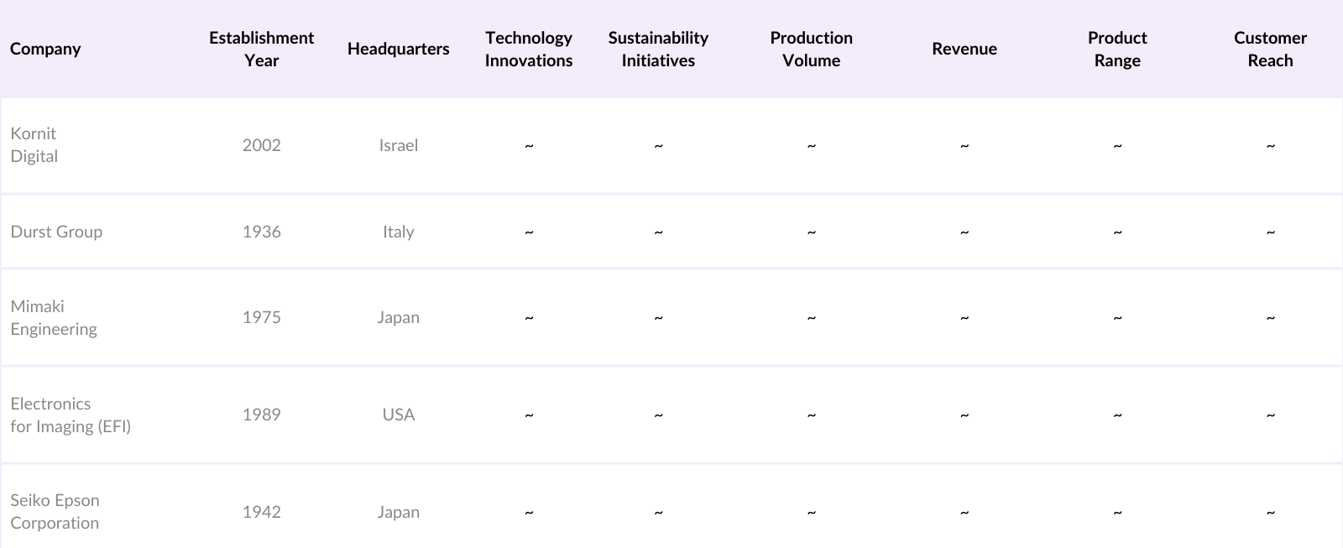Select the Product Range header
Screen dimensions: 1343x548
coord(1116,49)
